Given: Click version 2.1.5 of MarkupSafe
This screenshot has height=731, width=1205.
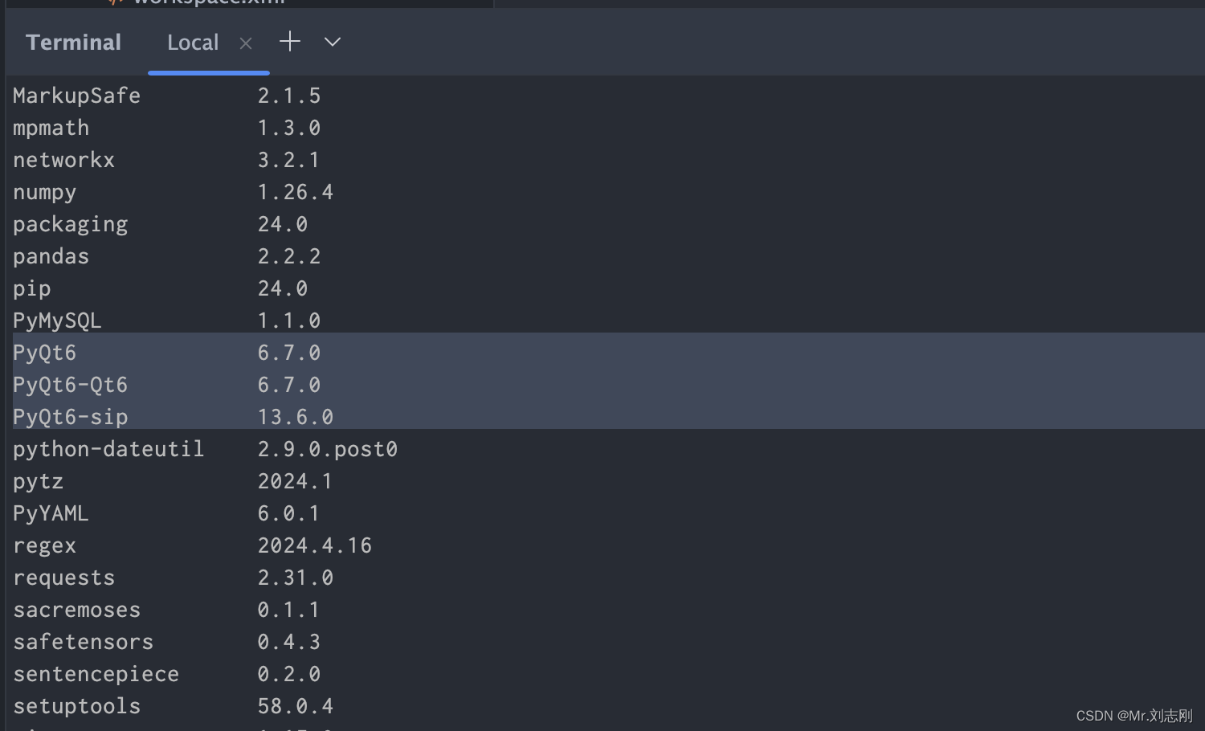Looking at the screenshot, I should click(x=289, y=96).
